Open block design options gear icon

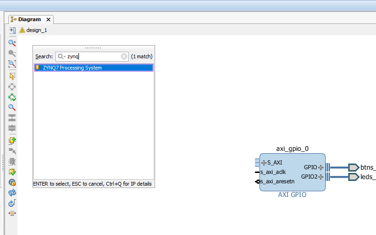(12, 182)
